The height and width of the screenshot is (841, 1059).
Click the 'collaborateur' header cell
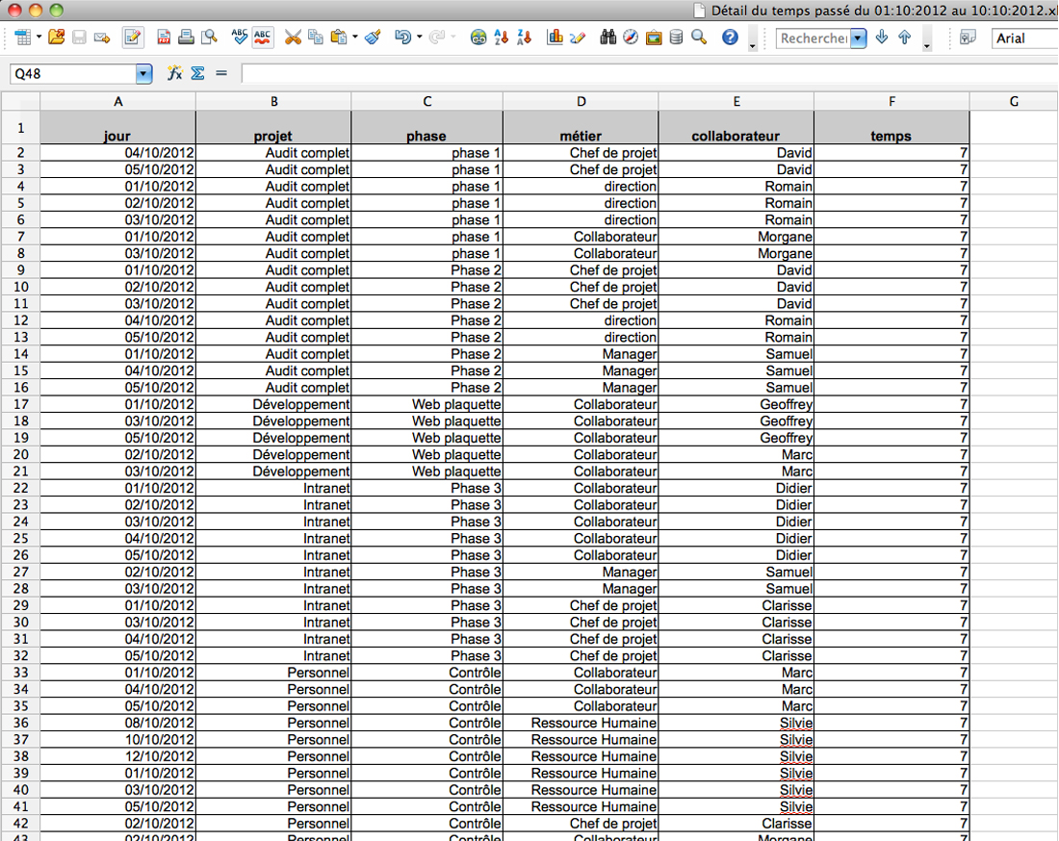click(736, 128)
